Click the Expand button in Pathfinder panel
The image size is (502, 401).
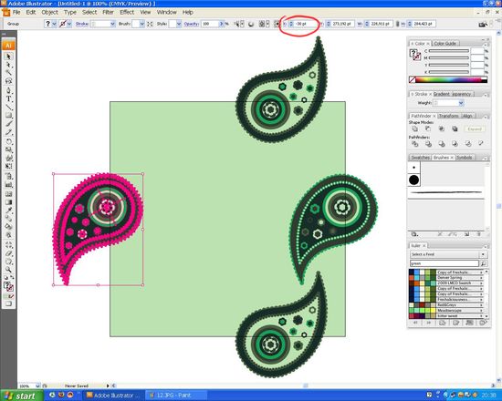coord(475,129)
